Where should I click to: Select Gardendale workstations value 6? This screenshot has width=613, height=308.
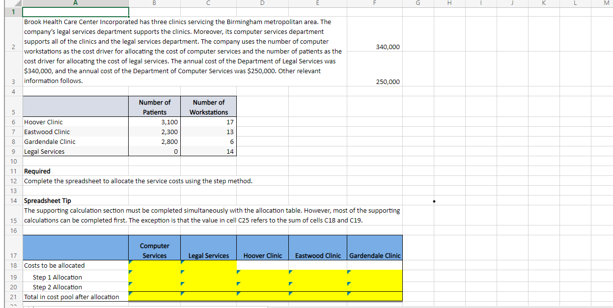tap(209, 141)
